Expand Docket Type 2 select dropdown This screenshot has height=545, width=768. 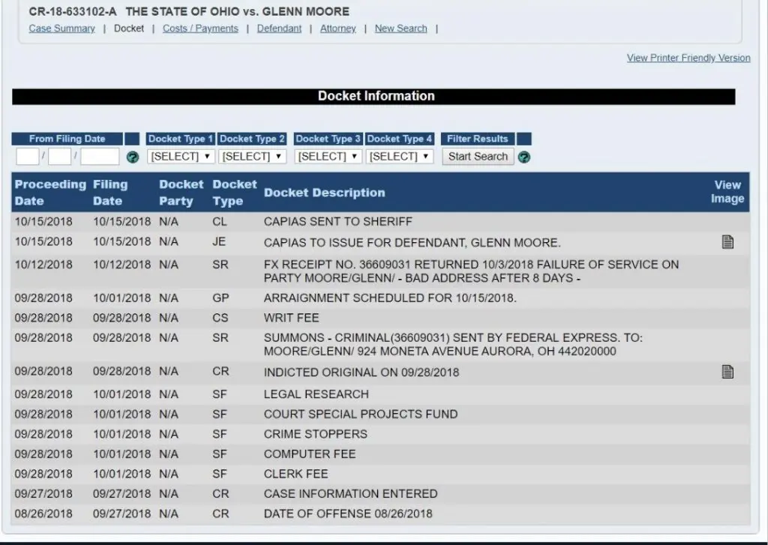coord(253,157)
